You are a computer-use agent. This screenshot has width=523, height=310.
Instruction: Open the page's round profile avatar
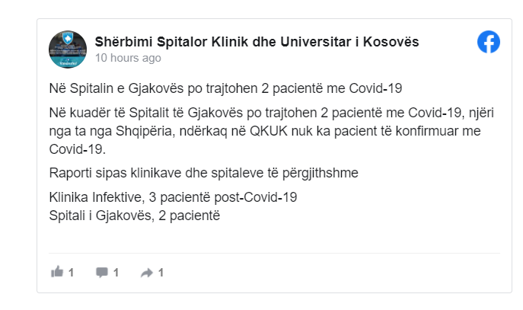tap(67, 50)
